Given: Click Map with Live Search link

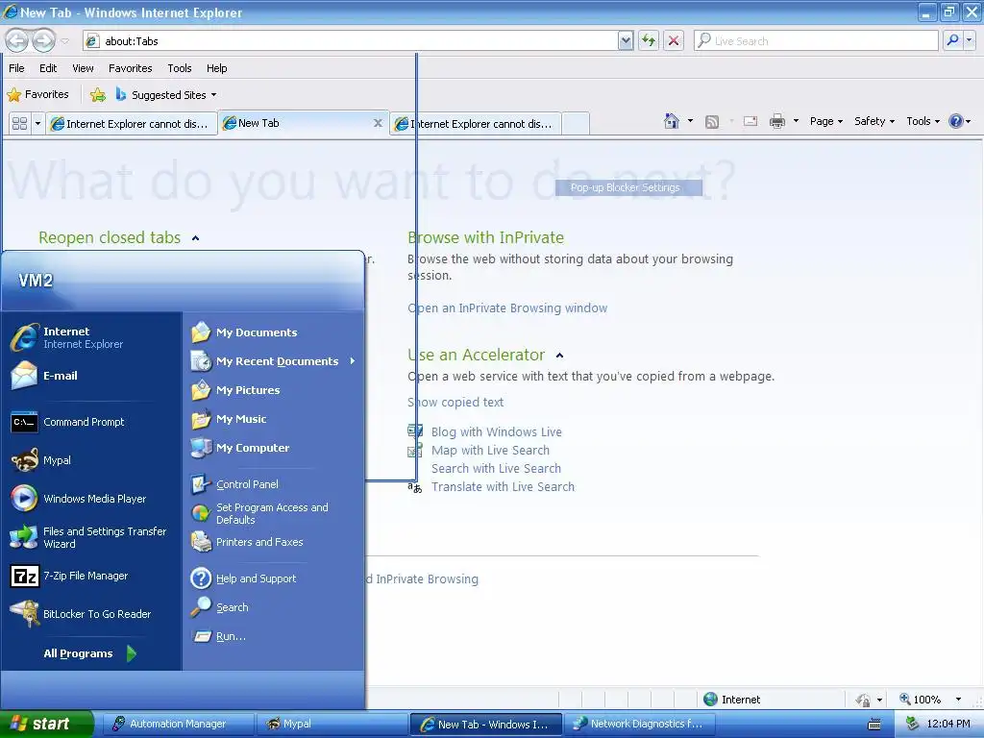Looking at the screenshot, I should coord(490,450).
